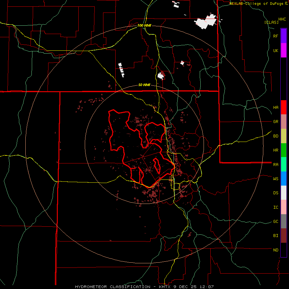Viewport: 289px width, 289px height.
Task: Click the HA legend label
Action: point(276,108)
